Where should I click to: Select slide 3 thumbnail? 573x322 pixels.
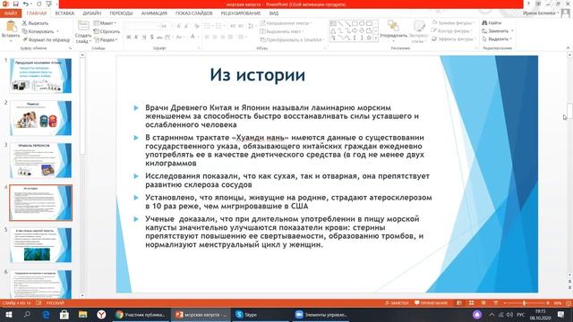click(x=40, y=160)
